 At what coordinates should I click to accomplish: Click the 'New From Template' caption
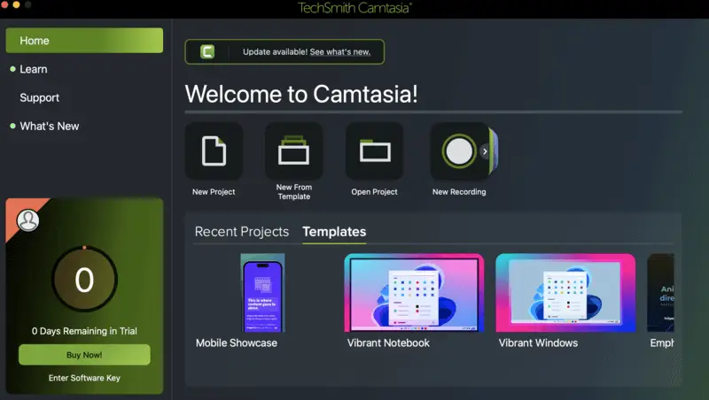click(x=294, y=192)
